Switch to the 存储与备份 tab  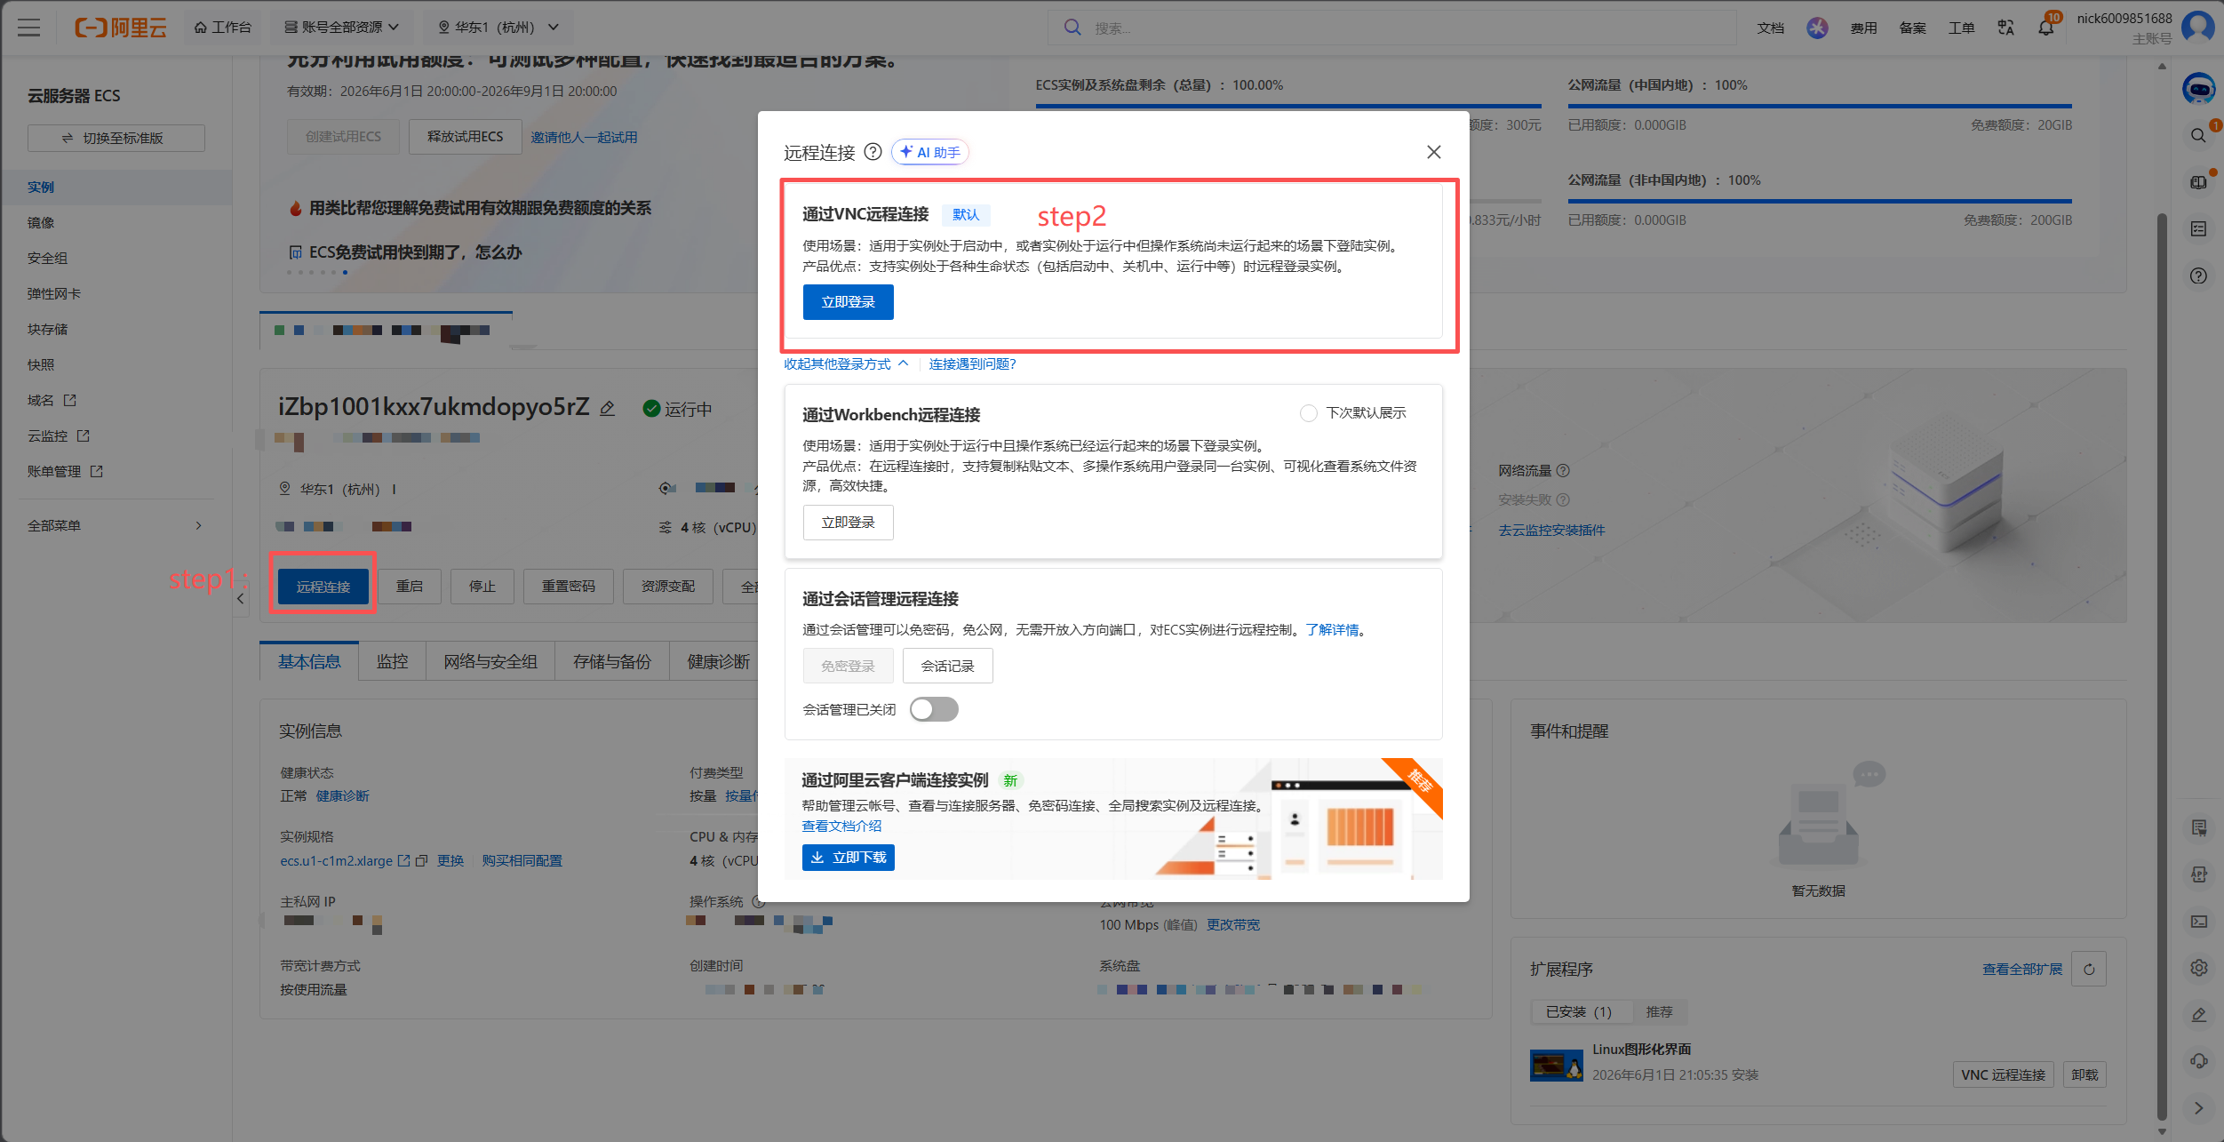[x=612, y=661]
